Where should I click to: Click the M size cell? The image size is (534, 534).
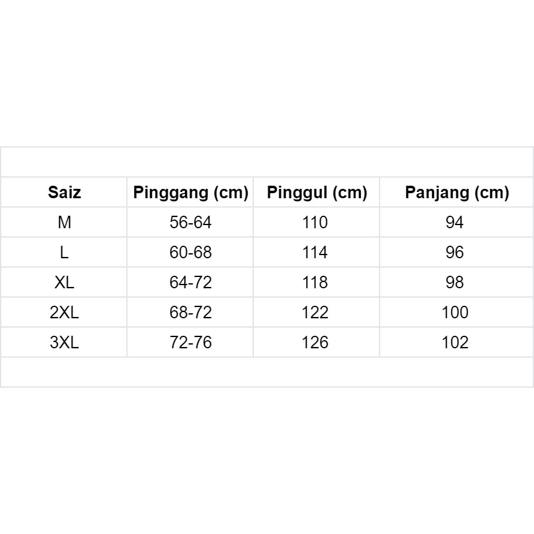click(x=64, y=223)
